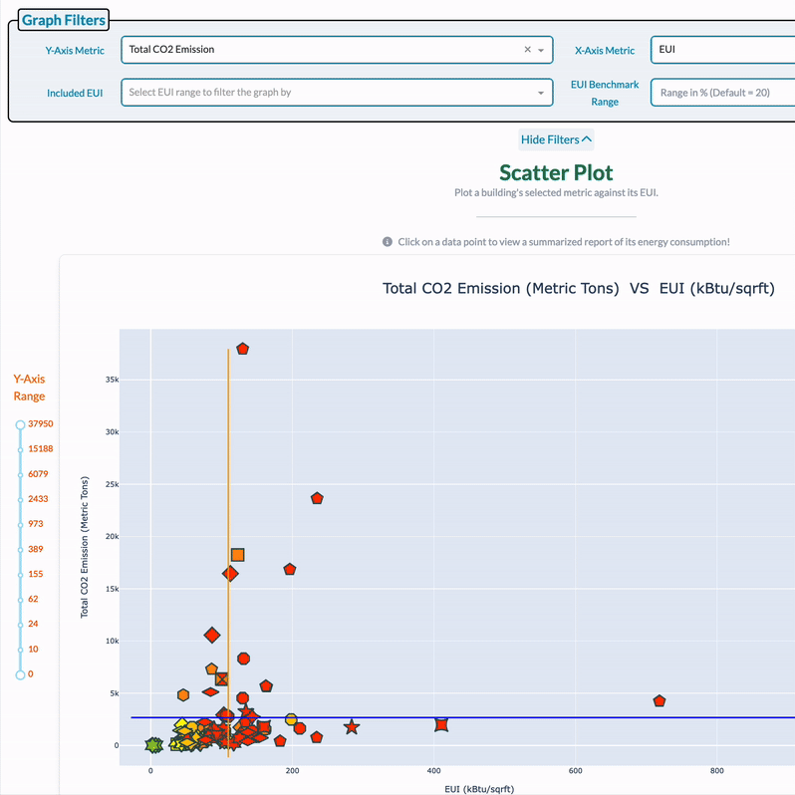The image size is (795, 795).
Task: Click the Y-Axis Range slider top handle at 37950
Action: (20, 424)
